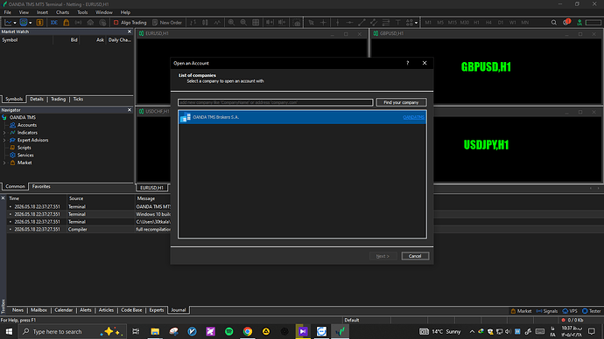604x339 pixels.
Task: Click the Market shopping bag toolbar icon
Action: tap(67, 23)
